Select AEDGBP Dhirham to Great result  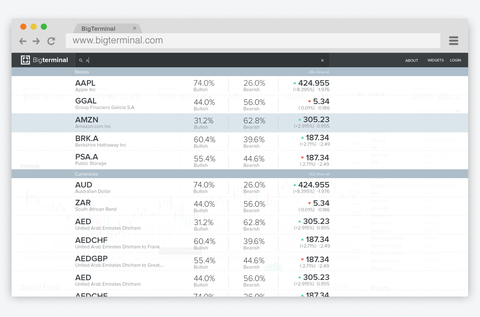pyautogui.click(x=240, y=262)
